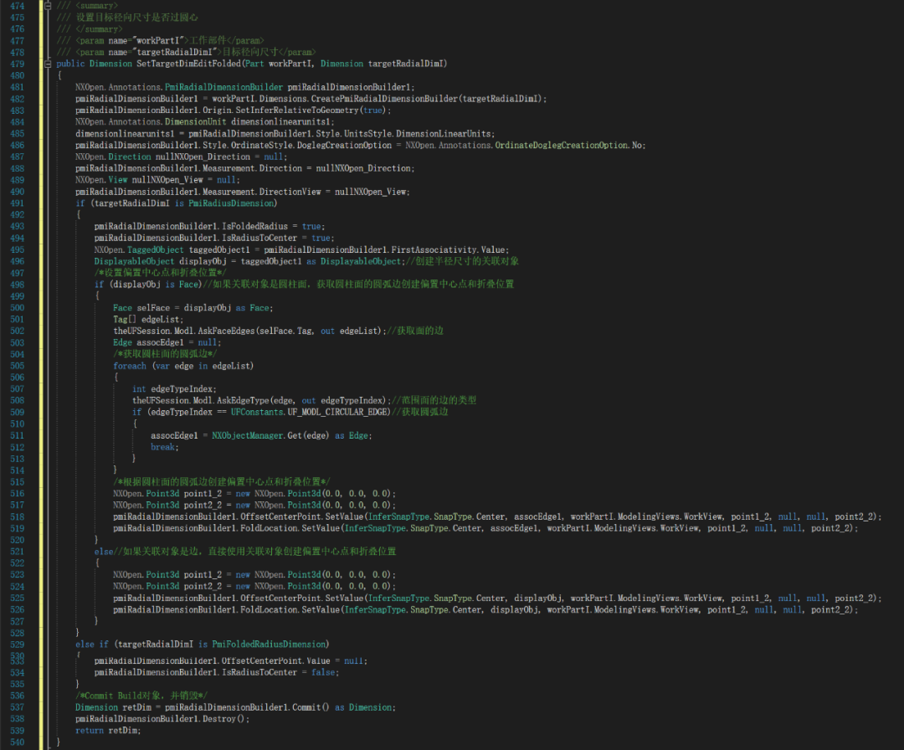Click 'Commit()' call on line 537
Viewport: 904px width, 750px height.
[x=311, y=707]
